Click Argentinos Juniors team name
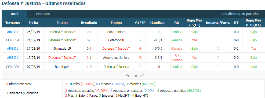265x98 pixels. 116,58
